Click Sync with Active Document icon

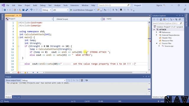(176, 19)
